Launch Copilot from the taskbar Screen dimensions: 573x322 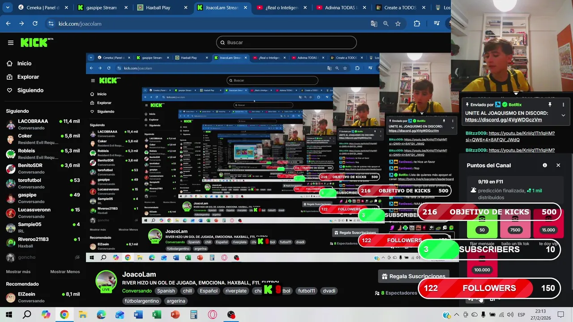pos(46,315)
